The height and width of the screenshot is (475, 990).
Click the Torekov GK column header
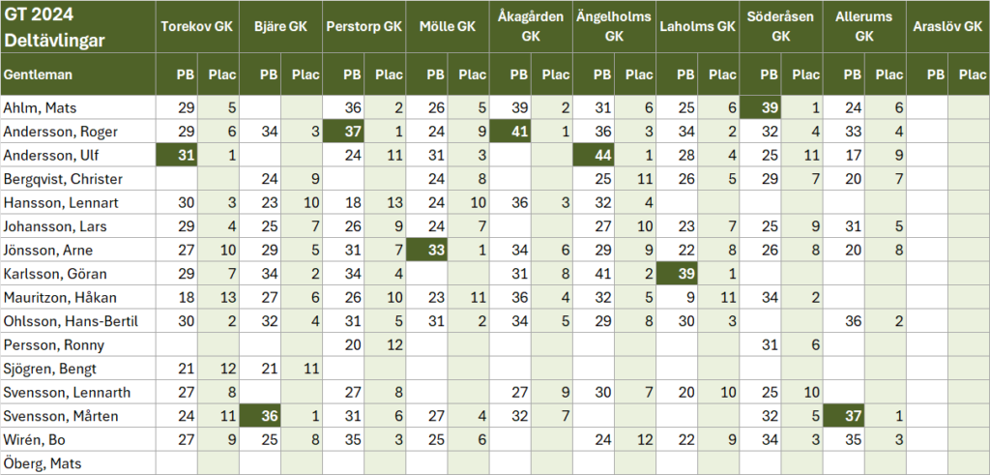click(197, 27)
